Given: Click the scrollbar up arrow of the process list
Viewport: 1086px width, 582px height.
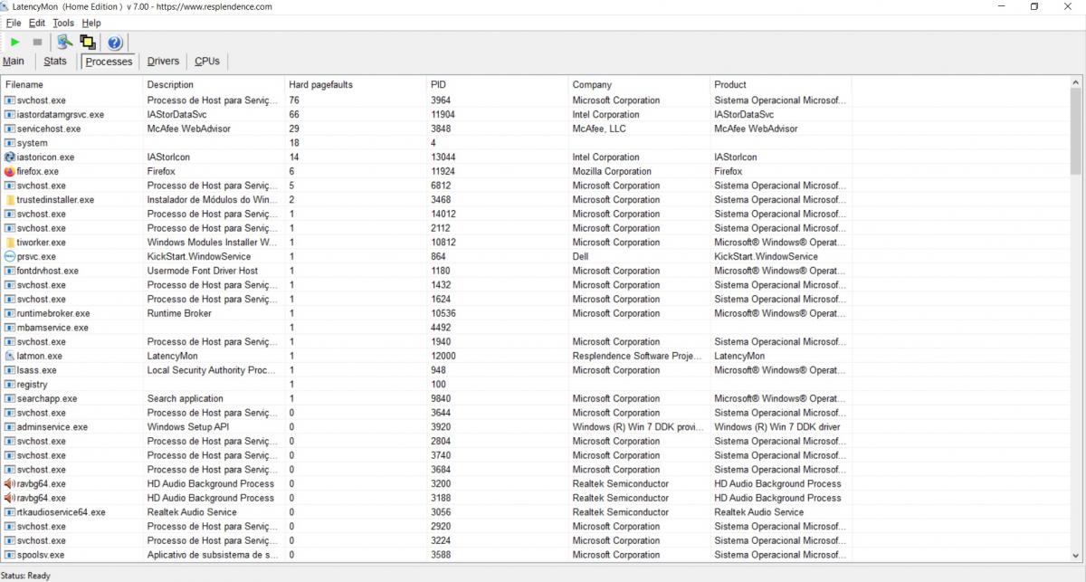Looking at the screenshot, I should coord(1076,83).
